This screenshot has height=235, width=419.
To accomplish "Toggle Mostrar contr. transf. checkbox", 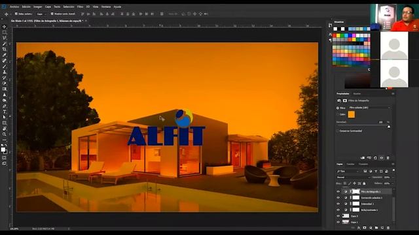I will click(52, 14).
